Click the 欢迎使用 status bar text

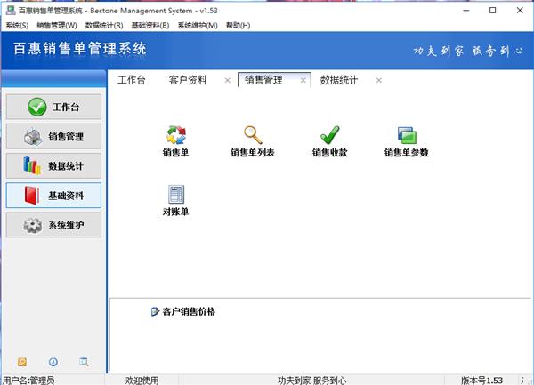142,381
